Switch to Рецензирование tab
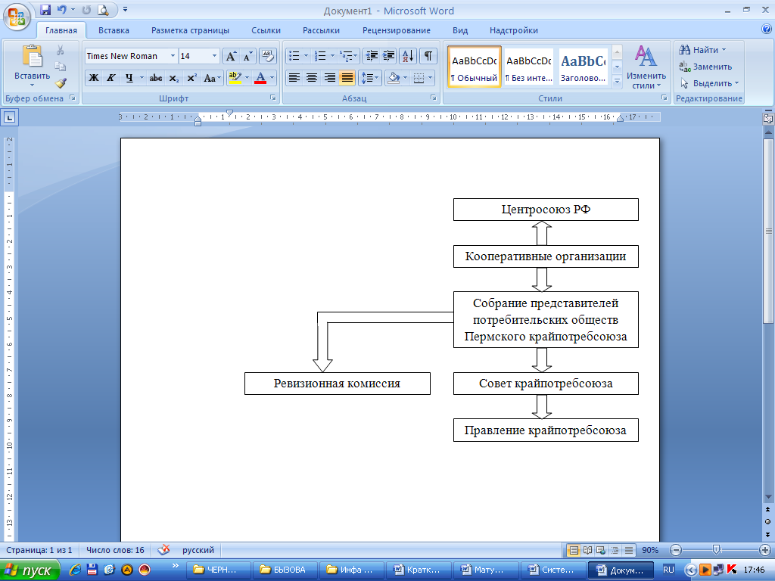This screenshot has height=581, width=775. pyautogui.click(x=397, y=30)
